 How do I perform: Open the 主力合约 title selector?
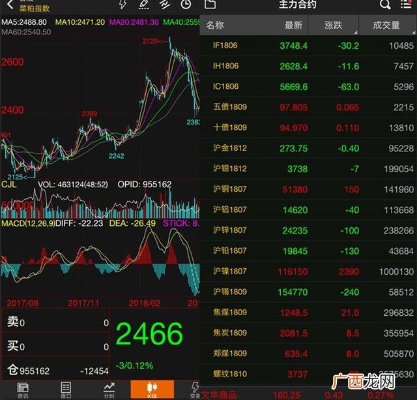coord(297,5)
